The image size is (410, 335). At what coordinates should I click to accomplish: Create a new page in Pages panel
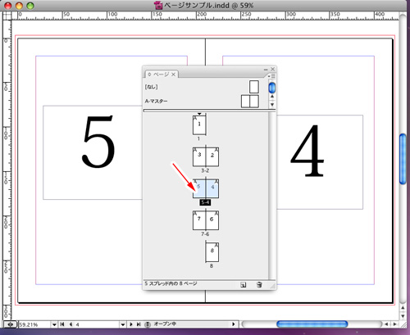tap(243, 285)
